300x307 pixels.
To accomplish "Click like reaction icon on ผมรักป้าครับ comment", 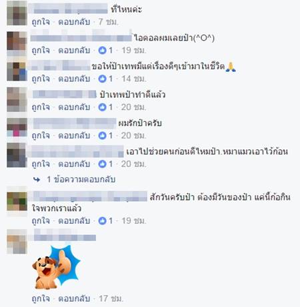I will point(102,136).
